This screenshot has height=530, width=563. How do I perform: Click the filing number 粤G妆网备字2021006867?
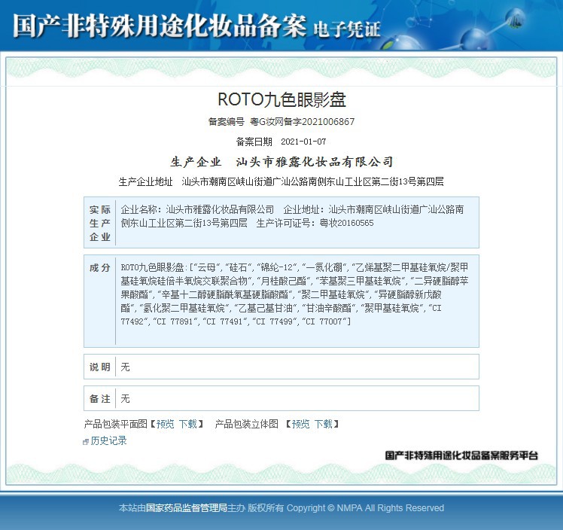303,122
